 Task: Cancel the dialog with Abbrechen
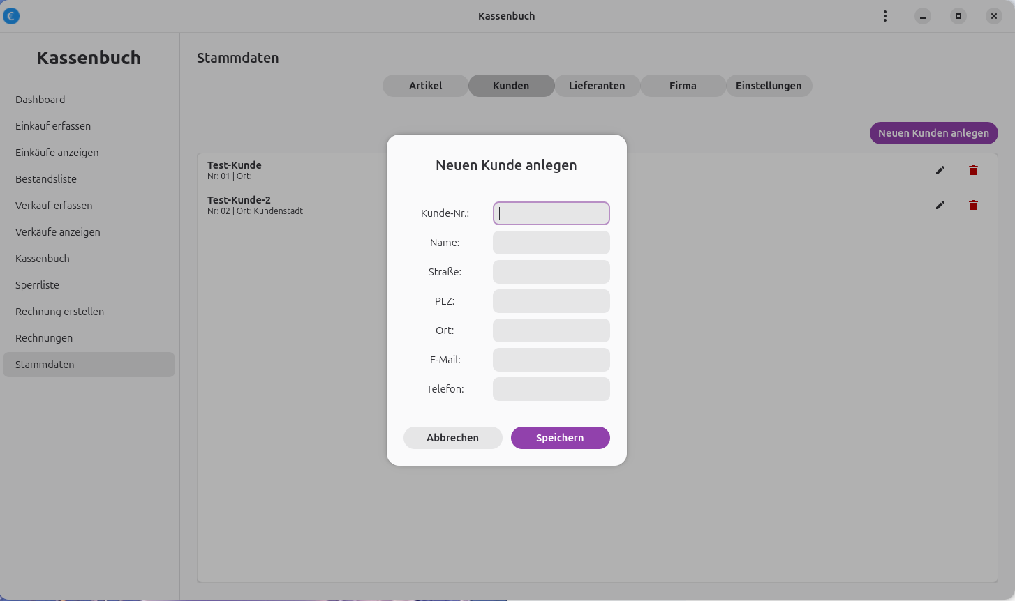tap(452, 438)
